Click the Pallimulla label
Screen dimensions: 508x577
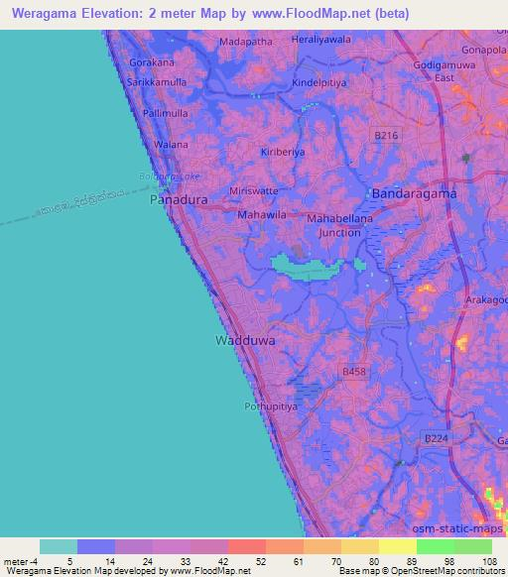click(166, 113)
